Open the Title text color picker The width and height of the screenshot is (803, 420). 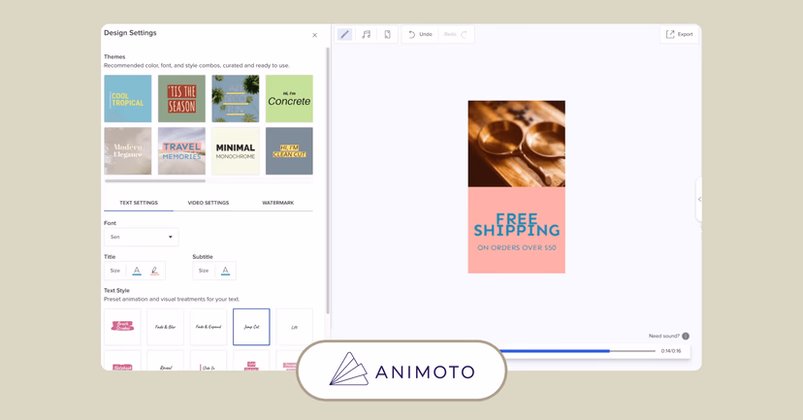click(137, 271)
